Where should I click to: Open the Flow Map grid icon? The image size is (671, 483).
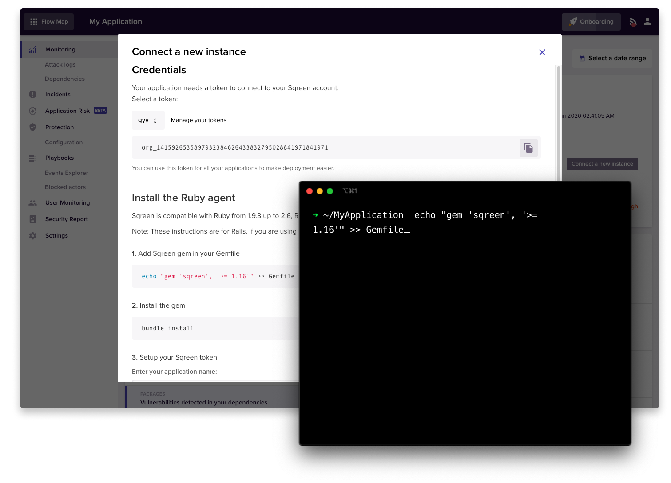34,22
